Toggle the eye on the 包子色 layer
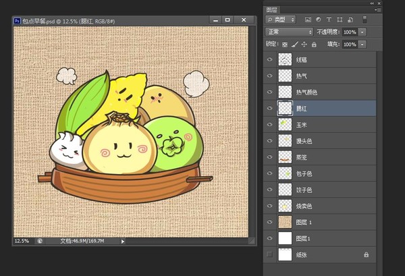 (269, 173)
